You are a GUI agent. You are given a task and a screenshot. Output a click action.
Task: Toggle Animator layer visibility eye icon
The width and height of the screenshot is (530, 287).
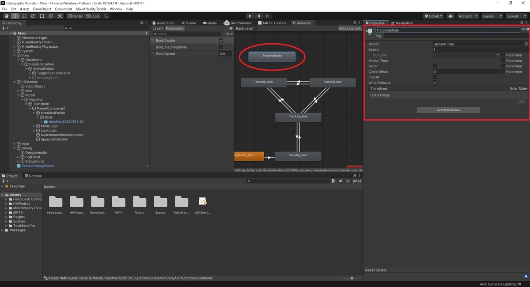231,28
